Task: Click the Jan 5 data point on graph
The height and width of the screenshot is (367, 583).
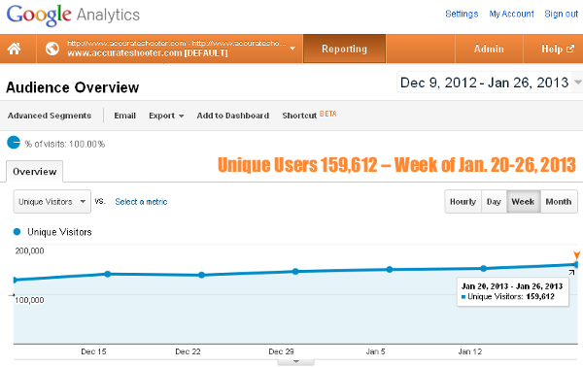Action: pyautogui.click(x=390, y=269)
